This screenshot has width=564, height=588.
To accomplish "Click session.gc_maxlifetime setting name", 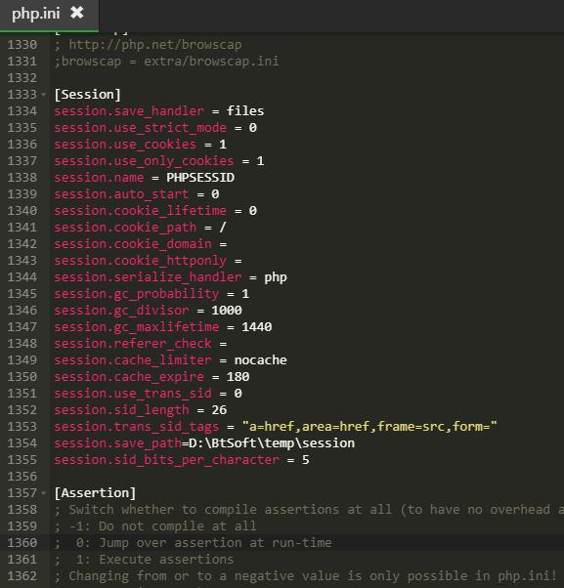I will (x=136, y=327).
